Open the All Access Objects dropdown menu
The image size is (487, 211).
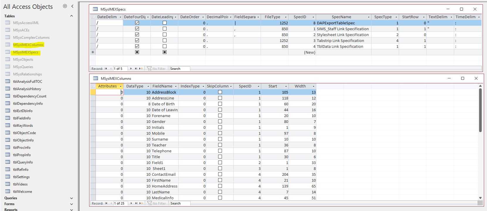point(65,6)
